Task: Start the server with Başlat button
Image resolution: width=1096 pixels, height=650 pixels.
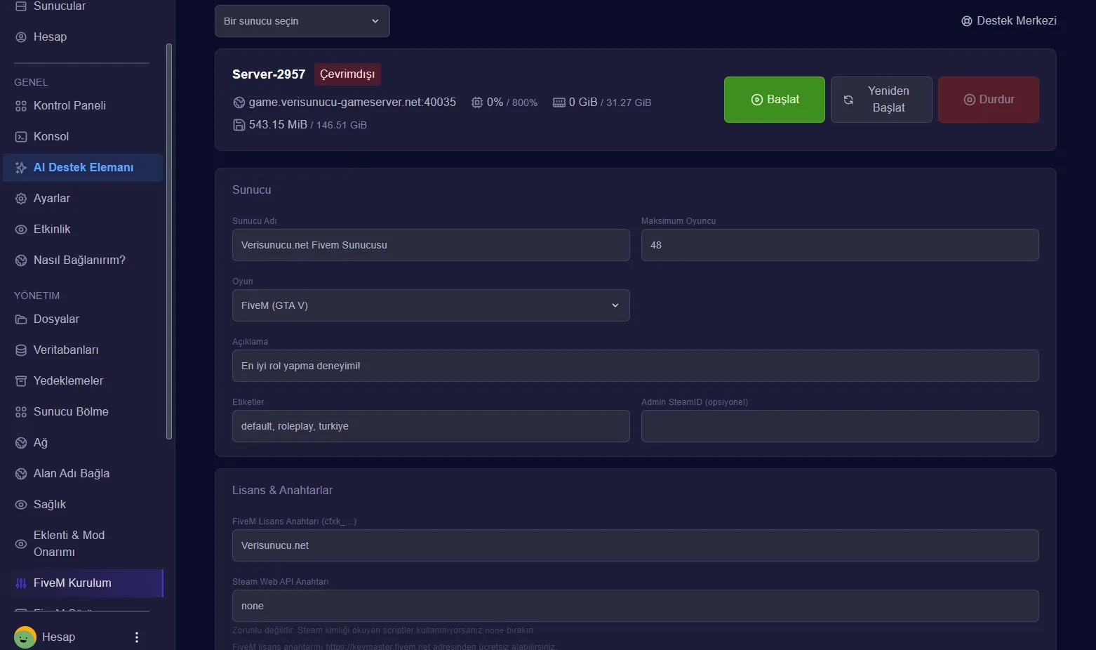Action: click(x=775, y=100)
